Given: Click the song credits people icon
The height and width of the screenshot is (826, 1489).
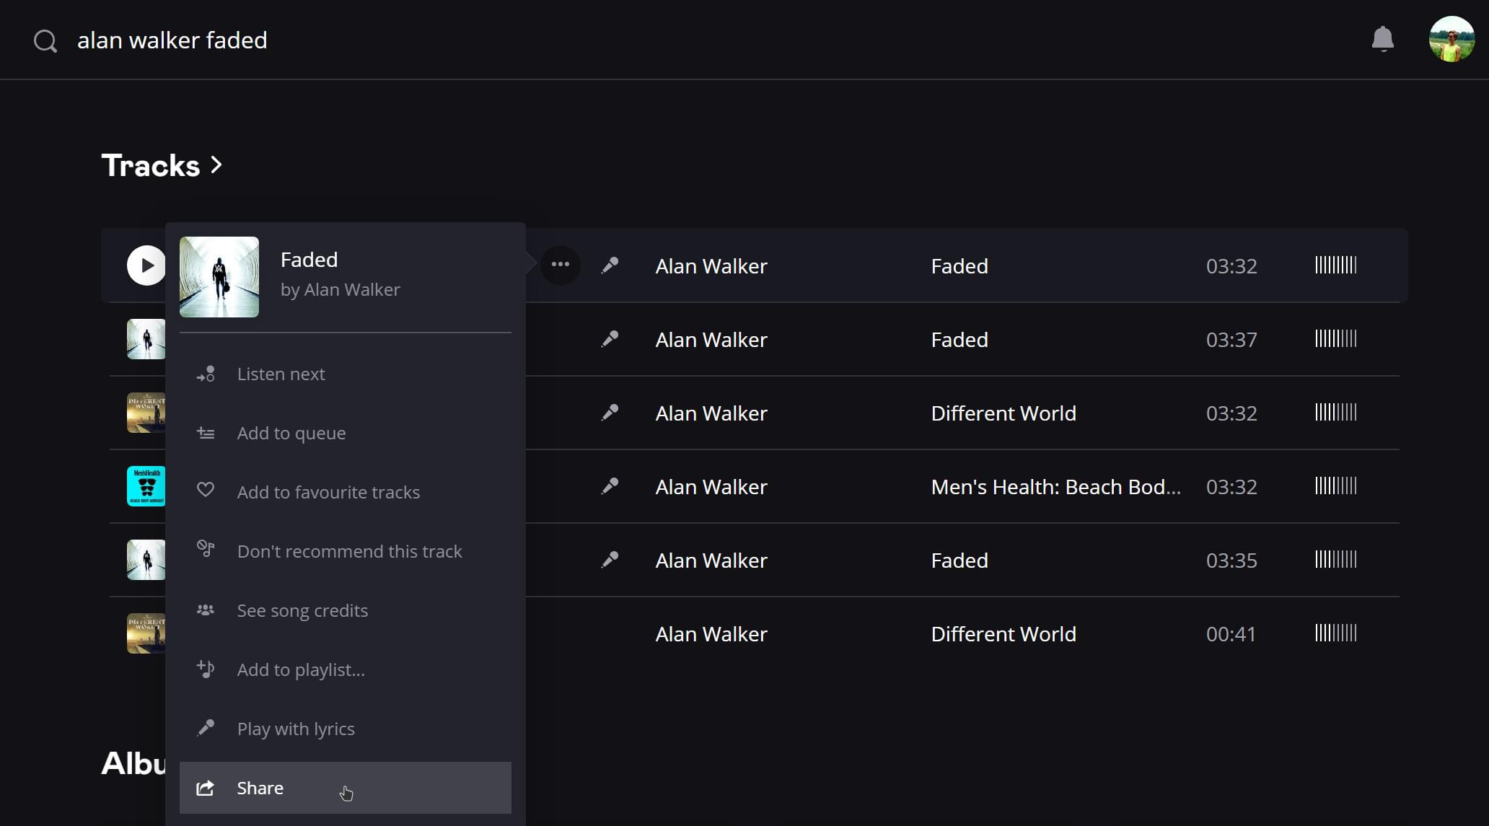Looking at the screenshot, I should (x=206, y=610).
